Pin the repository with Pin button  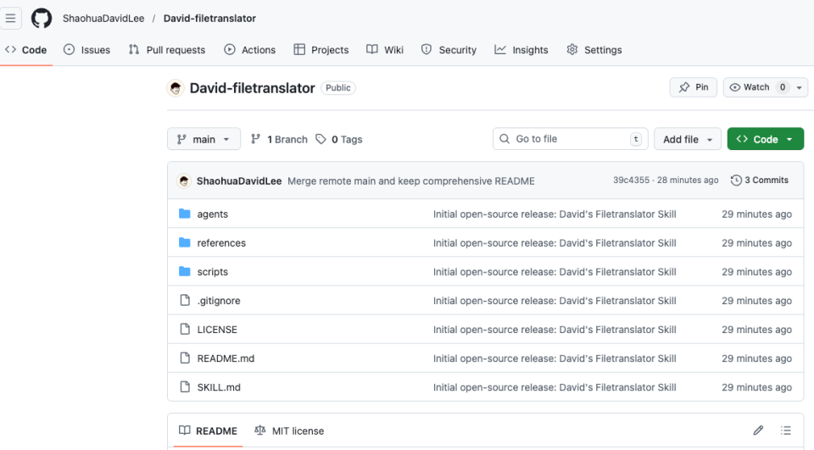pos(694,87)
